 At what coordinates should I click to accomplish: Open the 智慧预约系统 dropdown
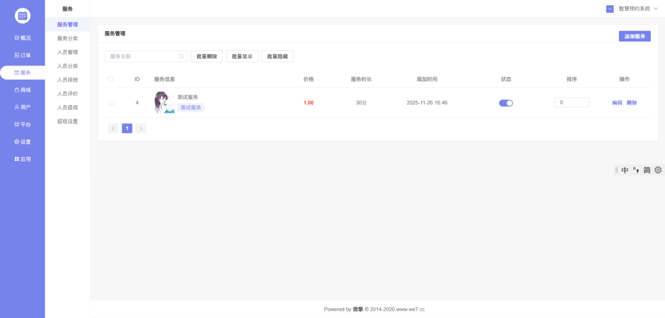point(638,9)
